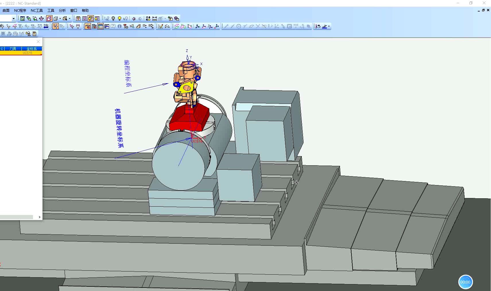The image size is (491, 291).
Task: Click the 坐标系 column header
Action: 32,49
